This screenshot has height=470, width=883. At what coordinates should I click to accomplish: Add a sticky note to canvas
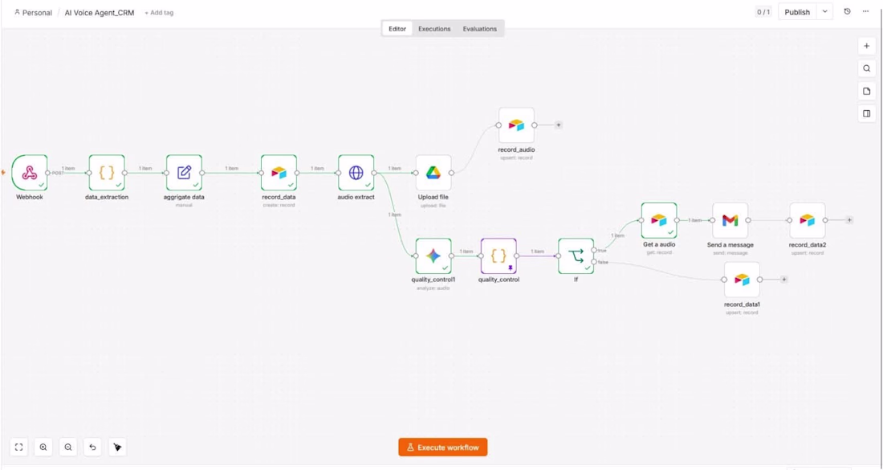[867, 92]
